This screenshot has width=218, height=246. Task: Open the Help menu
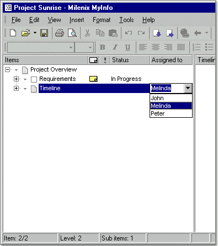click(x=148, y=20)
